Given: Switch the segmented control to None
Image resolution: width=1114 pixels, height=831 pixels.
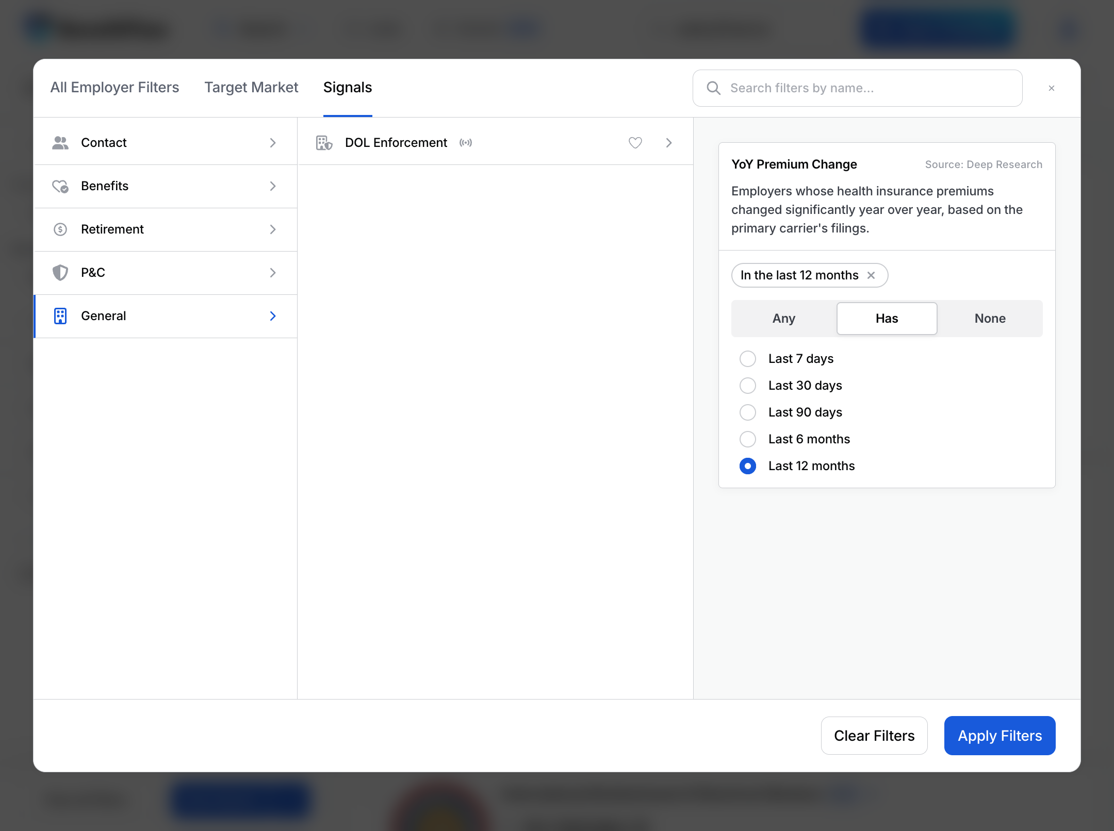Looking at the screenshot, I should [990, 319].
